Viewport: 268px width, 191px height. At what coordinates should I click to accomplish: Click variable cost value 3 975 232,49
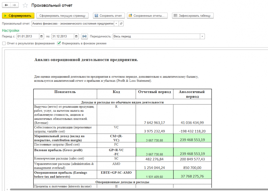[154, 131]
